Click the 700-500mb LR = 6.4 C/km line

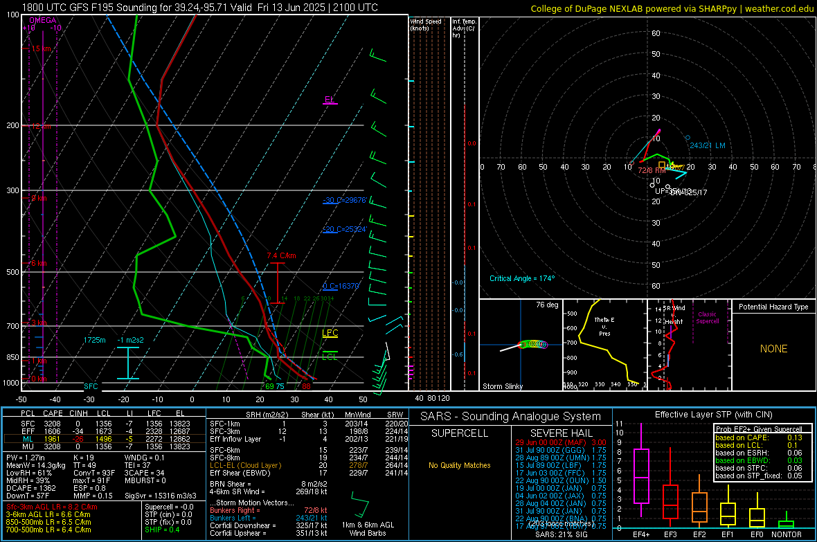click(48, 530)
